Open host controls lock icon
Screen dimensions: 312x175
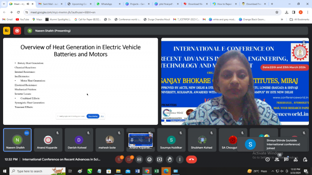tap(305, 159)
